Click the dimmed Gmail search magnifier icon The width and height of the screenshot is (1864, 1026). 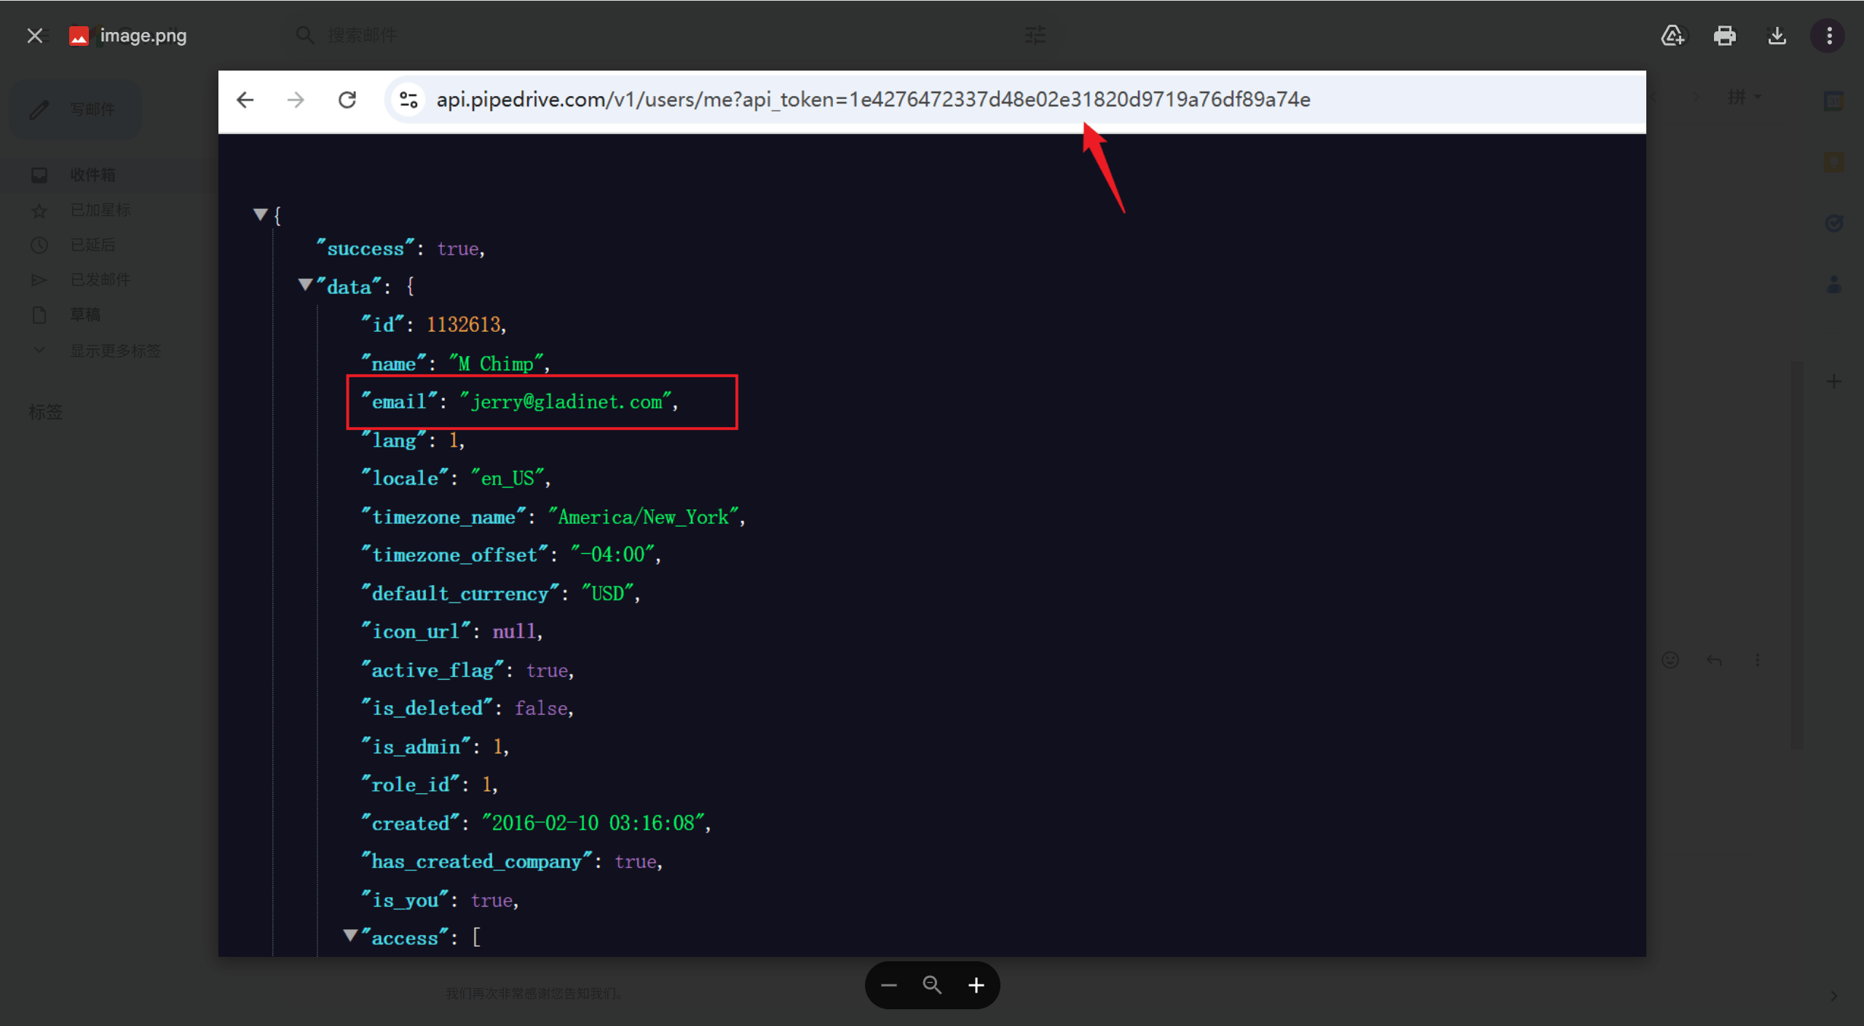(304, 35)
